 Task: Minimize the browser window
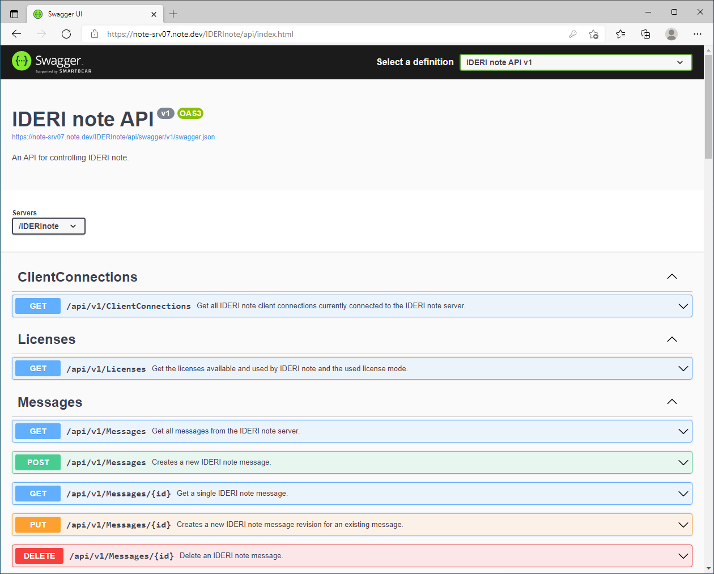click(x=648, y=12)
